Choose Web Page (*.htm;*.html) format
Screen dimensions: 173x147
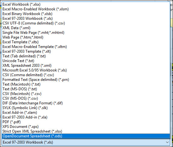[86, 37]
